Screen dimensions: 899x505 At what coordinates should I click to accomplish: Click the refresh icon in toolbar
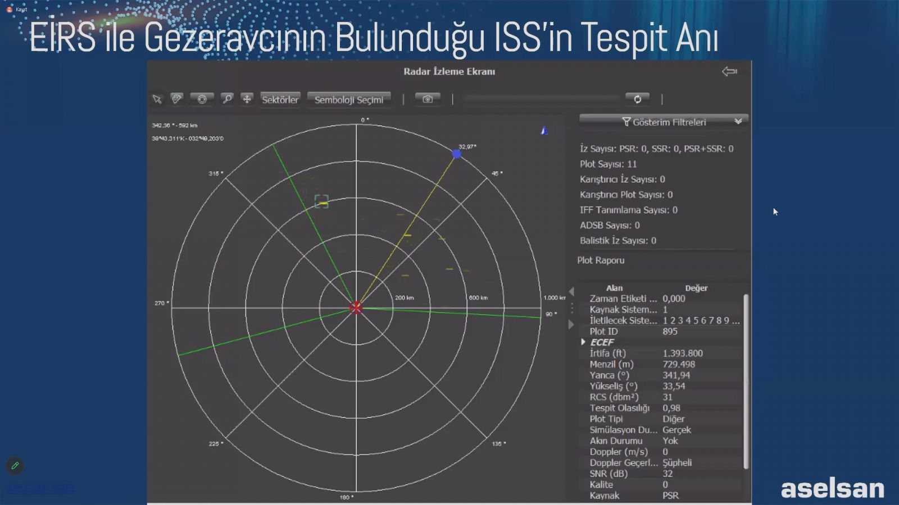[637, 99]
